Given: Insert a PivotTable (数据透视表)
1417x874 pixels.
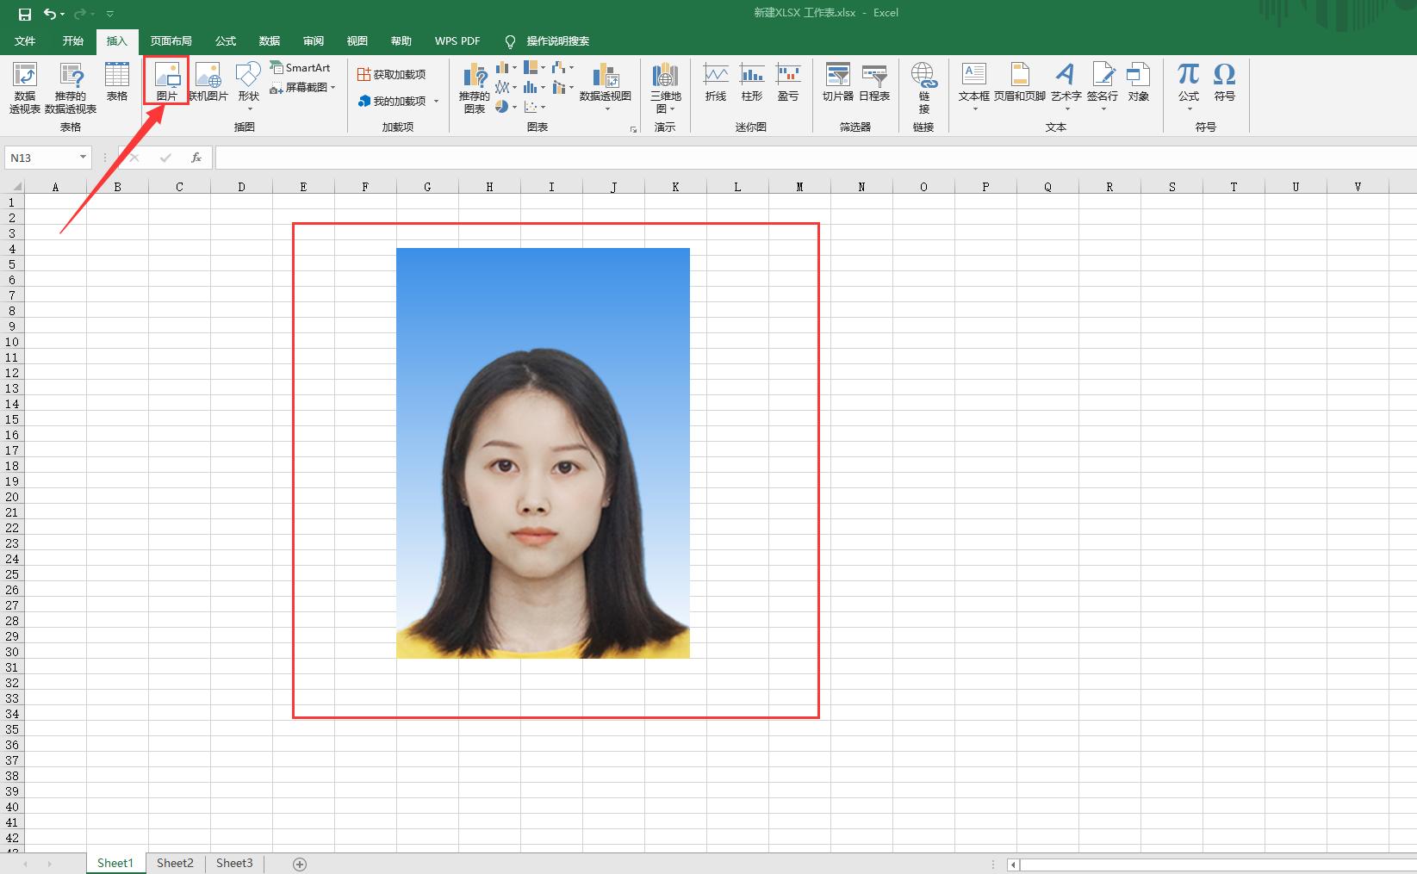Looking at the screenshot, I should pos(25,87).
